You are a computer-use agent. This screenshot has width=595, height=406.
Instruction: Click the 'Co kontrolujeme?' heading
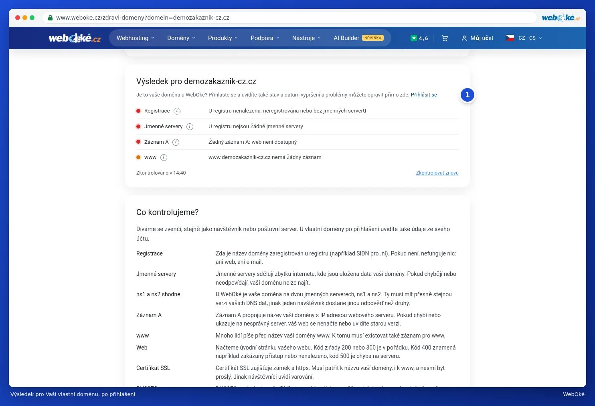click(168, 213)
